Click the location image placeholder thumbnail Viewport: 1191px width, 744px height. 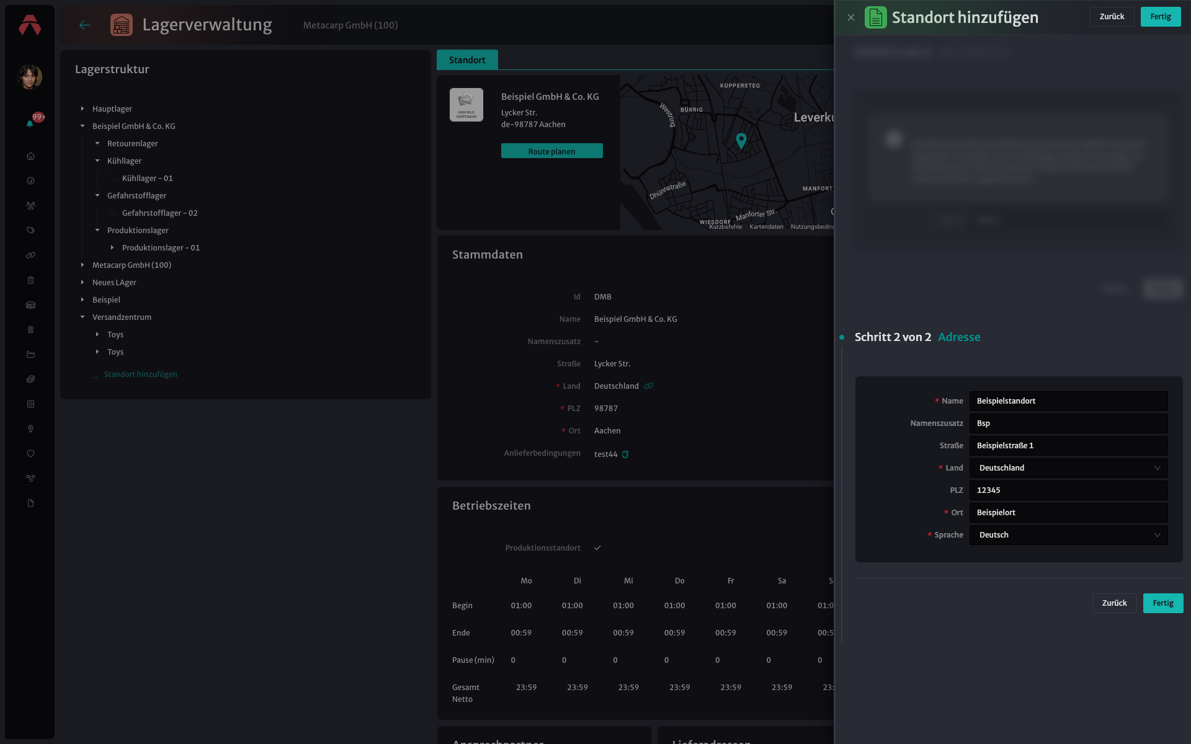point(466,105)
